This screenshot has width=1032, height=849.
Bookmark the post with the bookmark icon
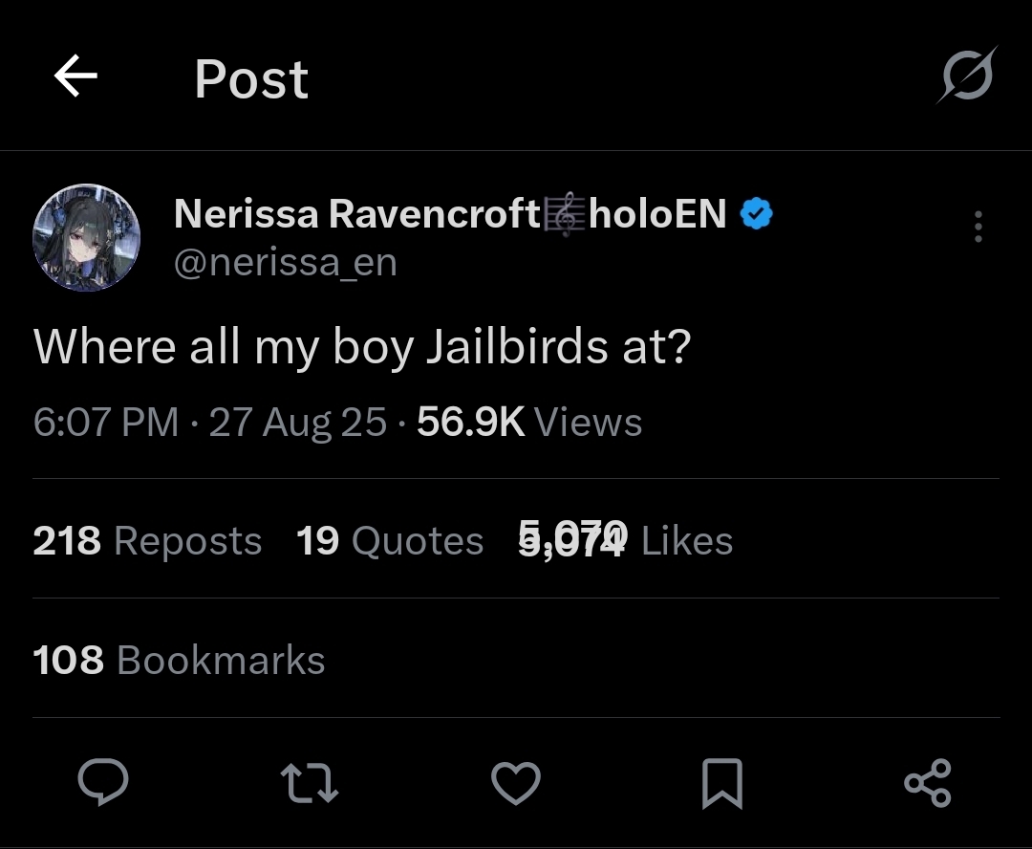721,783
